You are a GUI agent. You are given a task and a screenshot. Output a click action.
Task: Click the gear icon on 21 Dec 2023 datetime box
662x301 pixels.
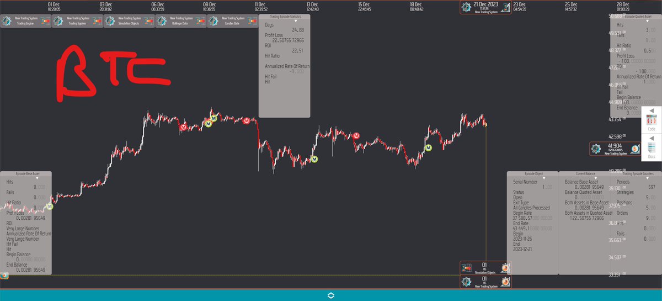[466, 8]
